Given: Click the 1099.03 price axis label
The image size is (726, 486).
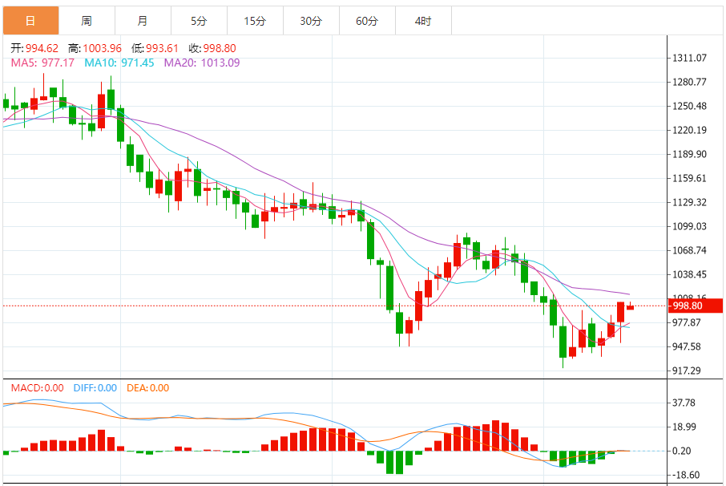Looking at the screenshot, I should pyautogui.click(x=689, y=226).
